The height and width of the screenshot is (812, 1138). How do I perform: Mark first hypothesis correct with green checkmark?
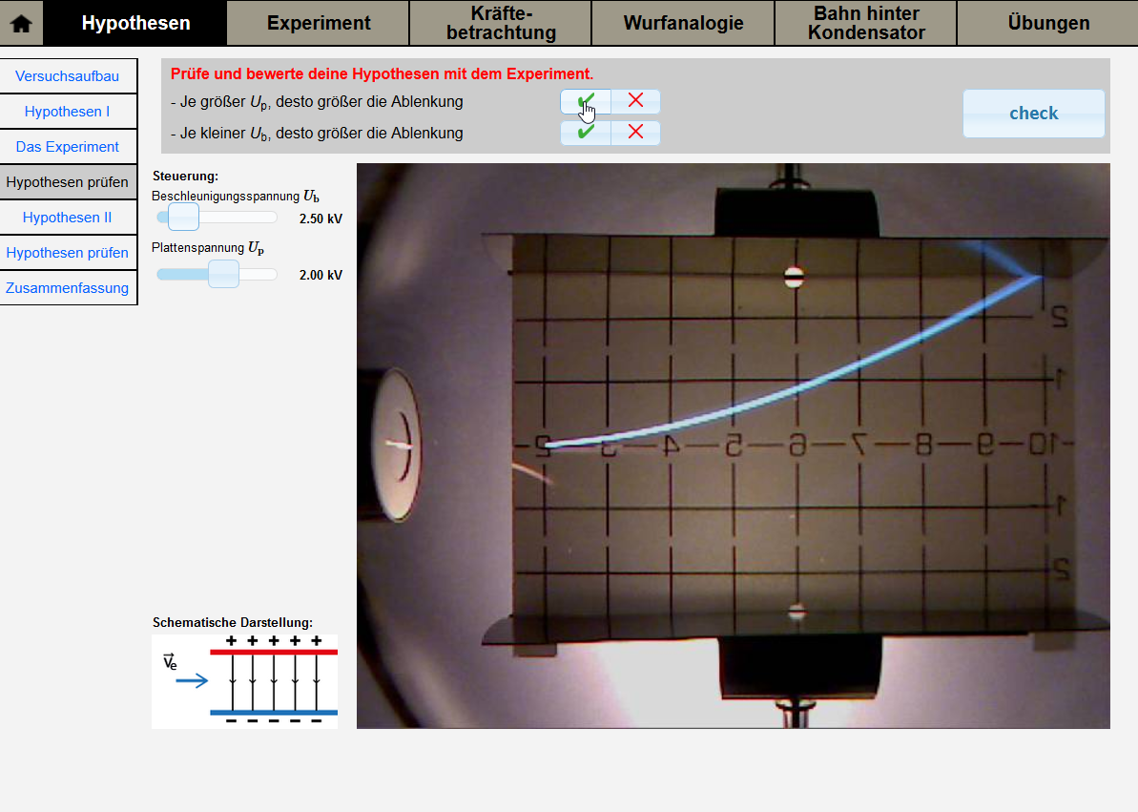point(586,101)
